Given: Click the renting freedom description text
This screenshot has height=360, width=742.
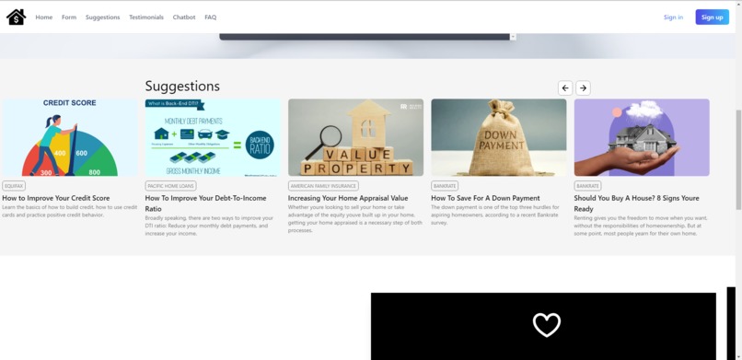Looking at the screenshot, I should point(641,226).
